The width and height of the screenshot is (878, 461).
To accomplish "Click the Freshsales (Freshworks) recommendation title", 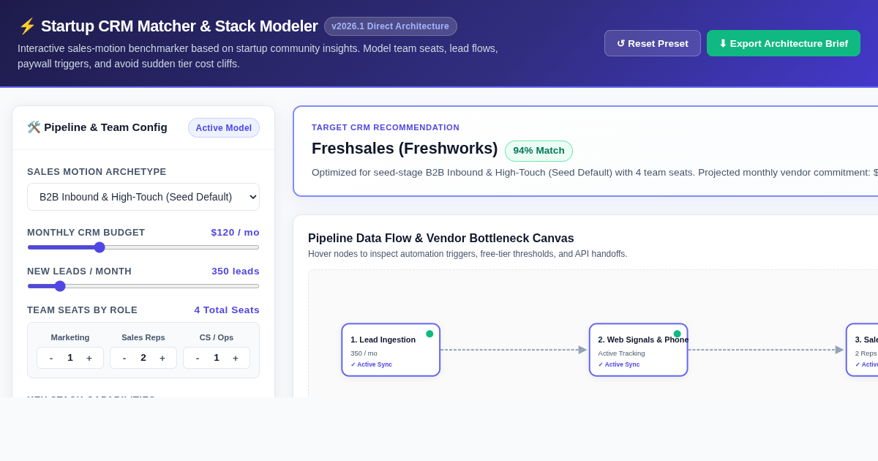I will (x=405, y=149).
